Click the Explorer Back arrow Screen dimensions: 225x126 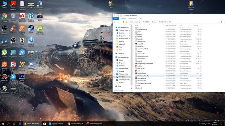click(115, 22)
